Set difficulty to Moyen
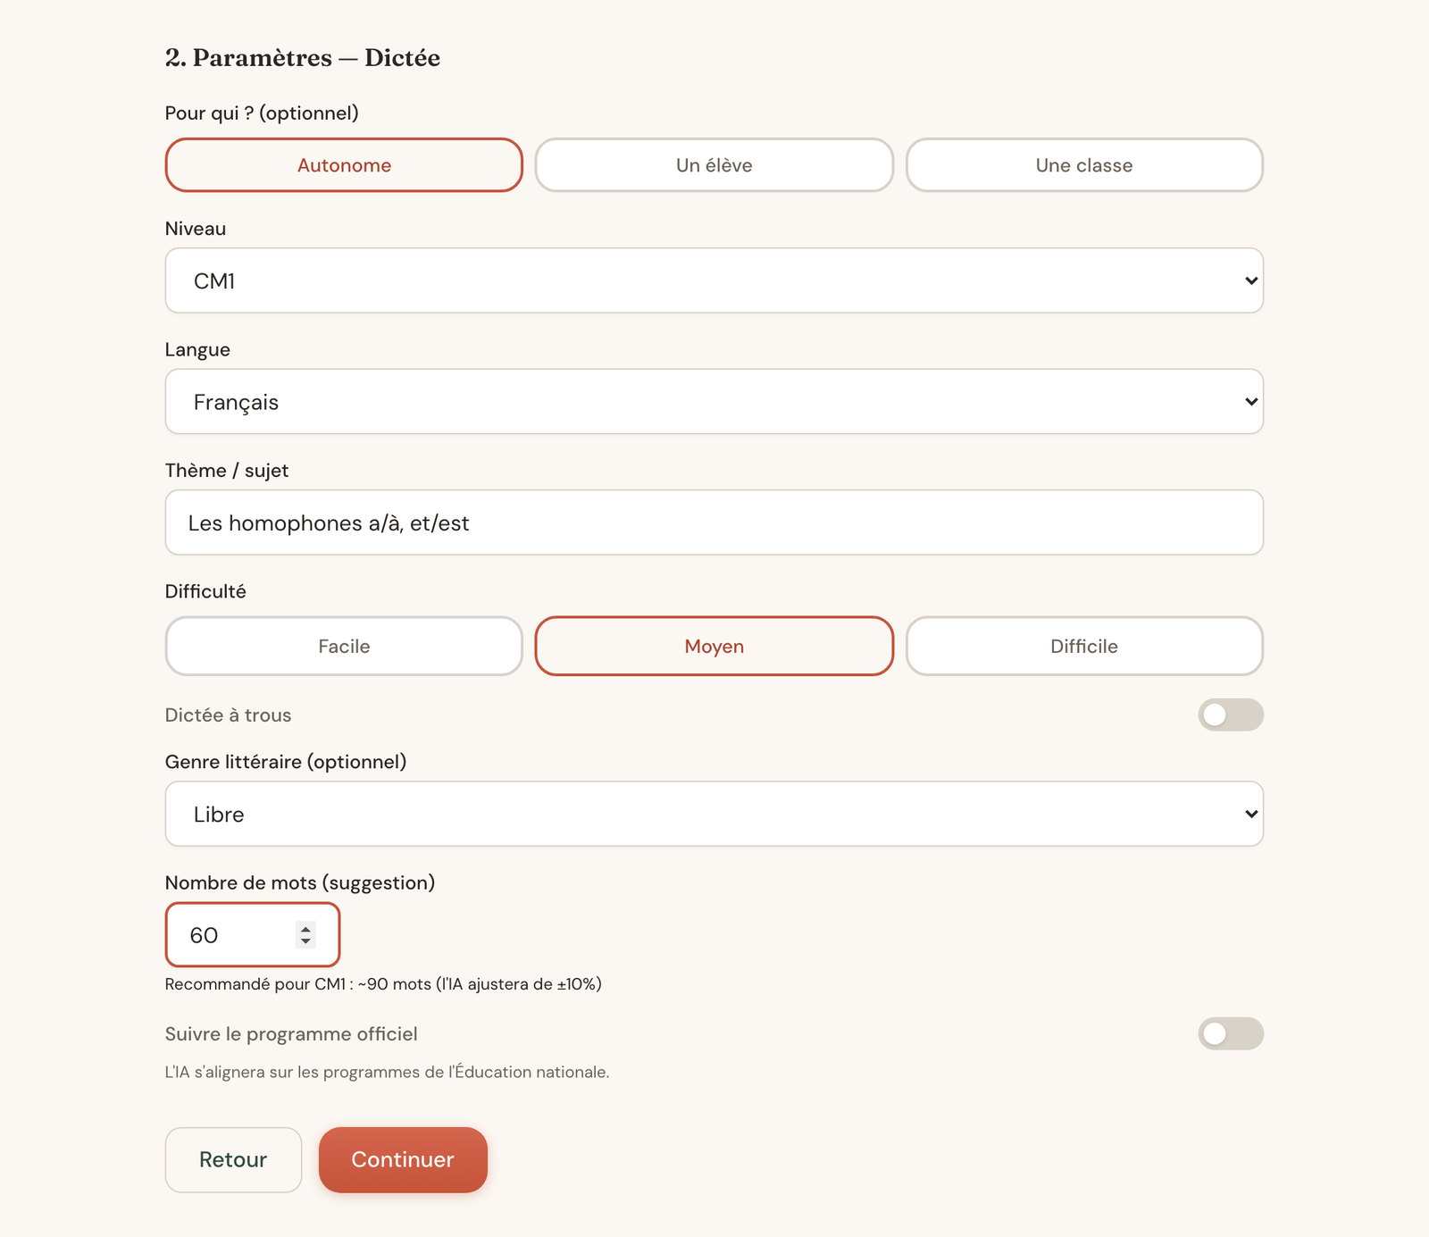This screenshot has width=1429, height=1237. point(714,646)
